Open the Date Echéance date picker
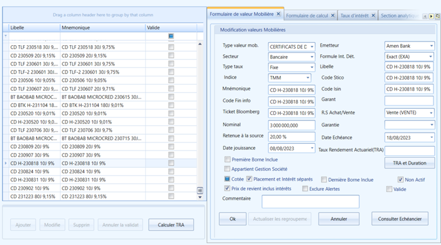Viewport: 441px width, 245px height. [x=431, y=138]
